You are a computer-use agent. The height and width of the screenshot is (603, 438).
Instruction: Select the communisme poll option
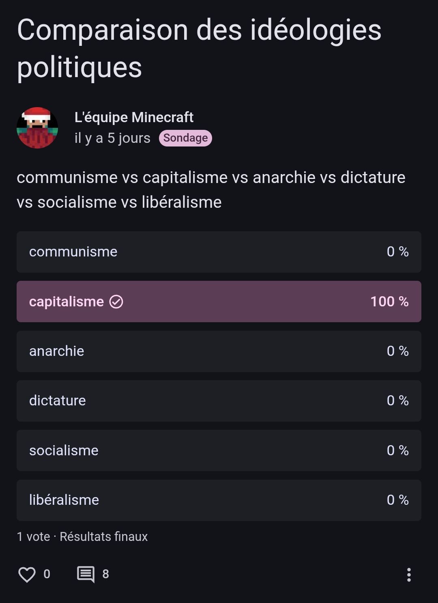(219, 252)
